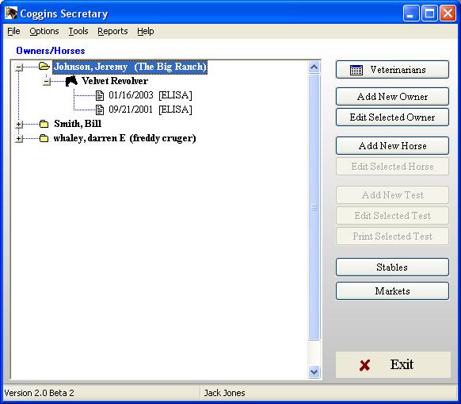Click the vertical scrollbar thumb in owners list
This screenshot has width=461, height=404.
coord(314,207)
